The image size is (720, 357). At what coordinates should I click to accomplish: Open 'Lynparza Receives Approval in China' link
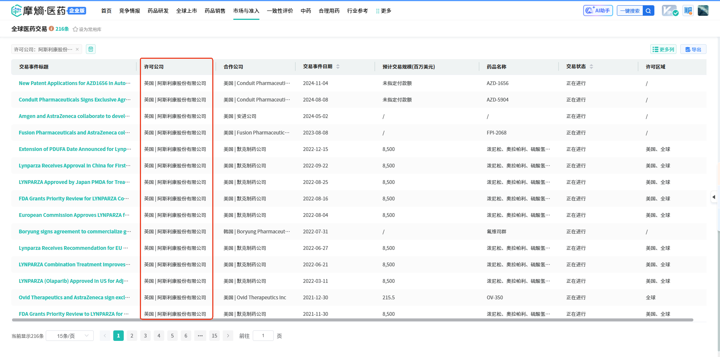[75, 166]
